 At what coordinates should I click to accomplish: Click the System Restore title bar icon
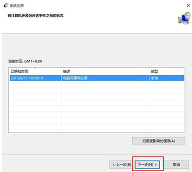click(6, 6)
